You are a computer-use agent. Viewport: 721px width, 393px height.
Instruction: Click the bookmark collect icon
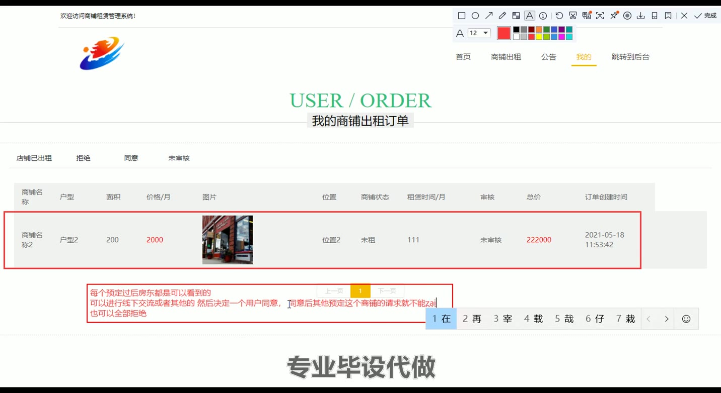tap(668, 16)
